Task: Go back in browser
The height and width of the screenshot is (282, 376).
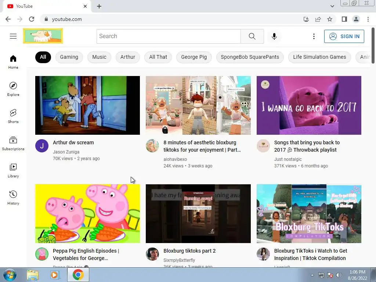Action: click(8, 19)
